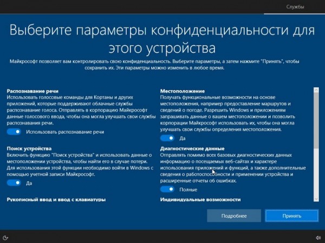Screen dimensions: 325x243
Task: Click the volume speaker icon
Action: click(x=318, y=238)
